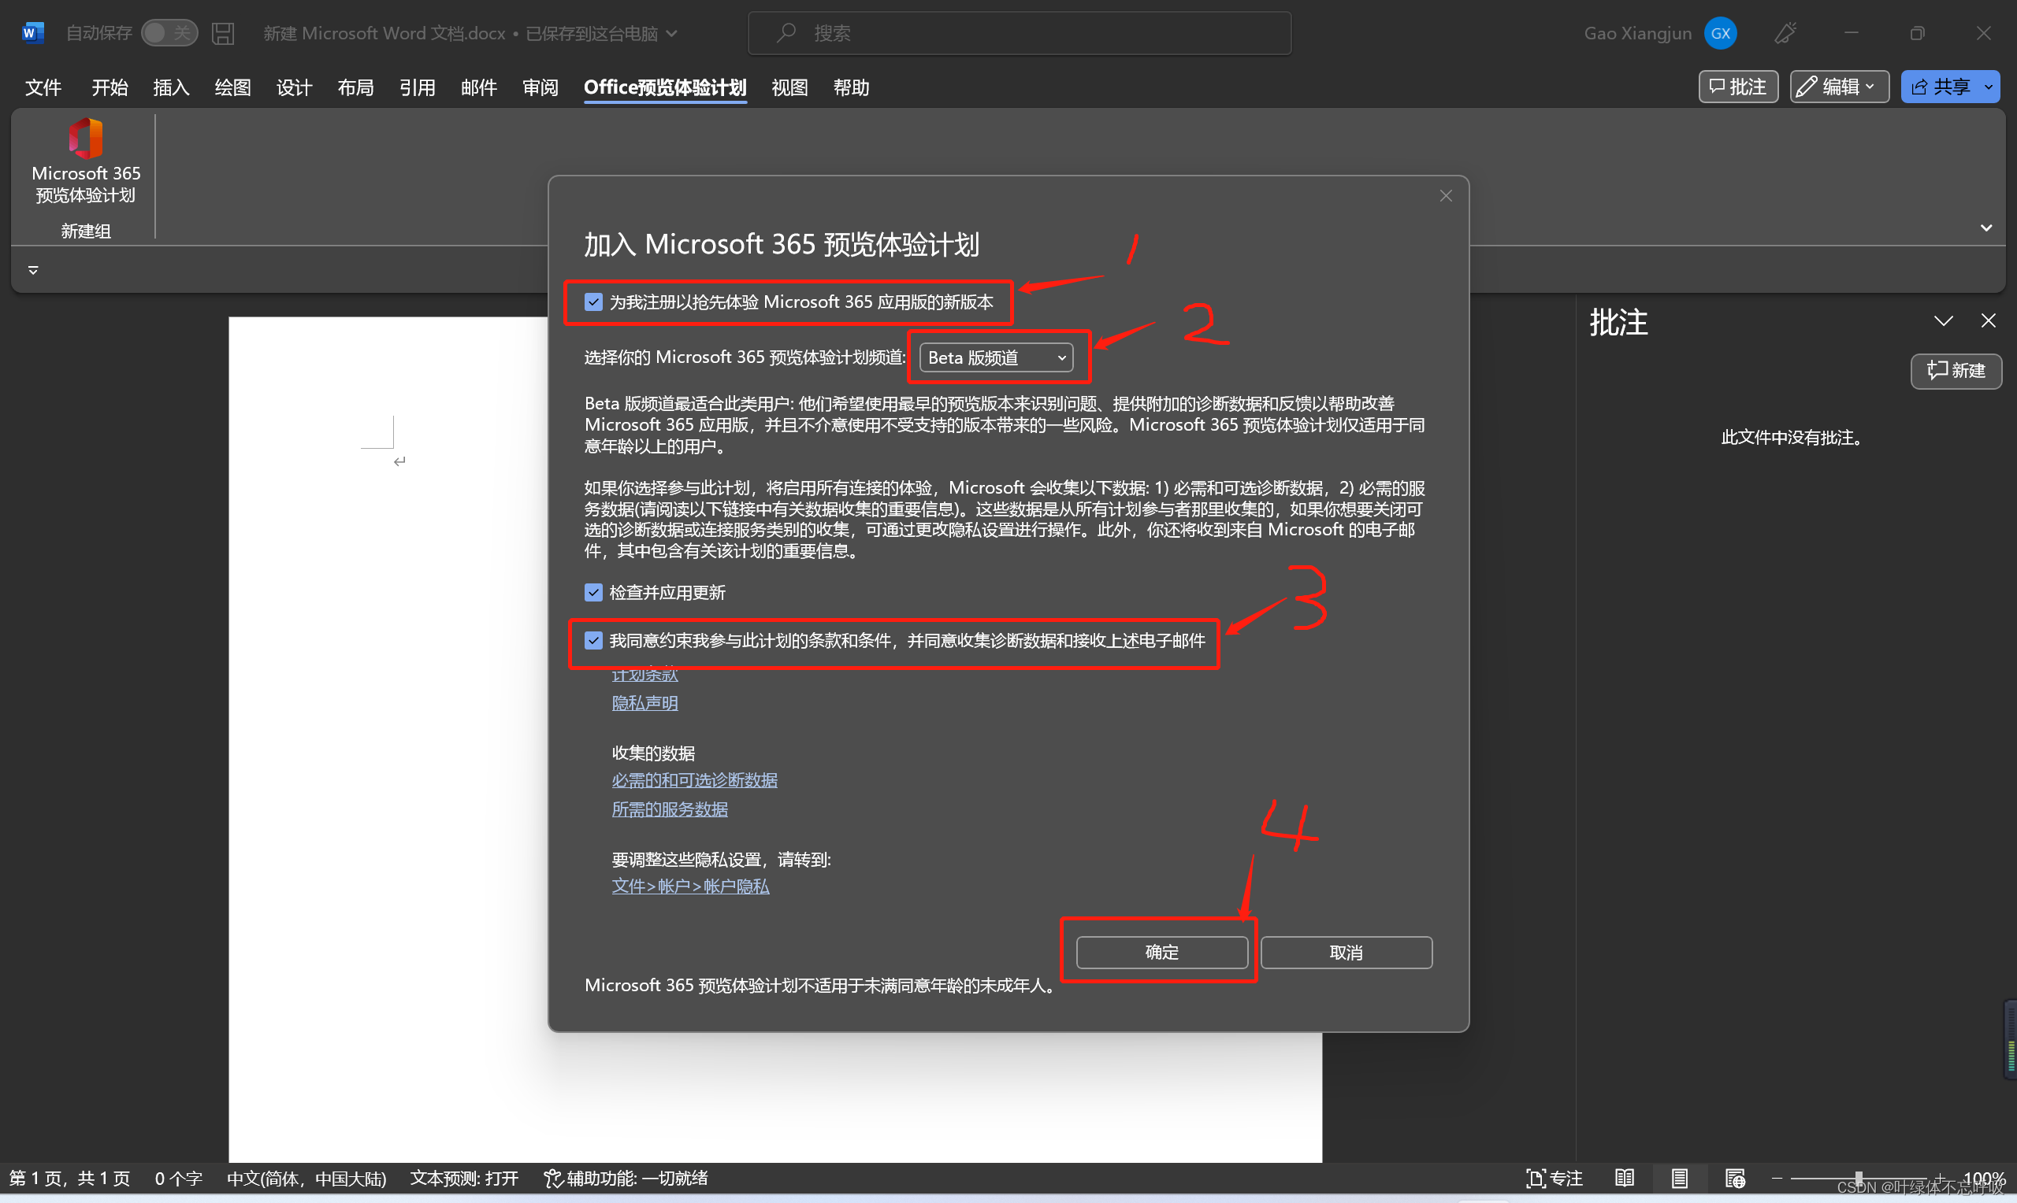Click the GX account avatar
This screenshot has width=2017, height=1203.
tap(1719, 33)
